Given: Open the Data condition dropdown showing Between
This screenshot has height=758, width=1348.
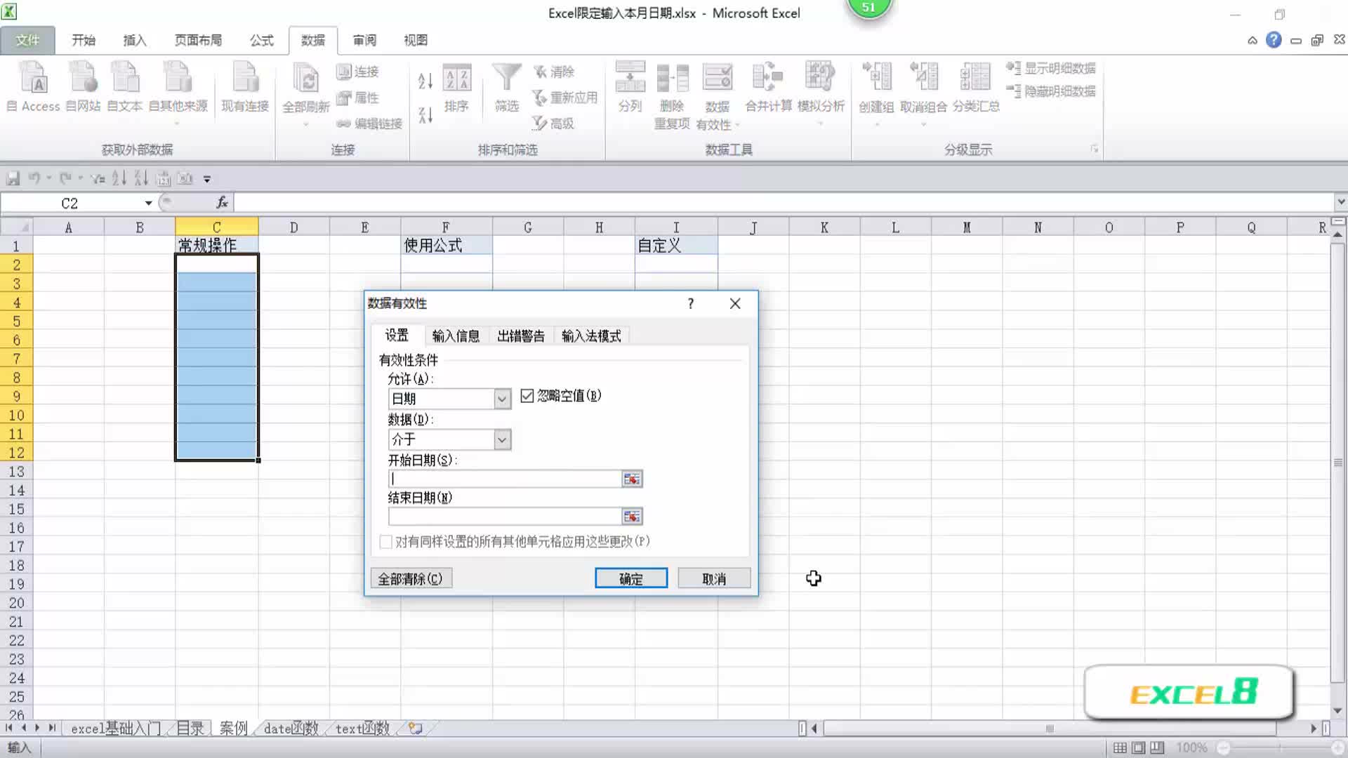Looking at the screenshot, I should click(x=501, y=440).
